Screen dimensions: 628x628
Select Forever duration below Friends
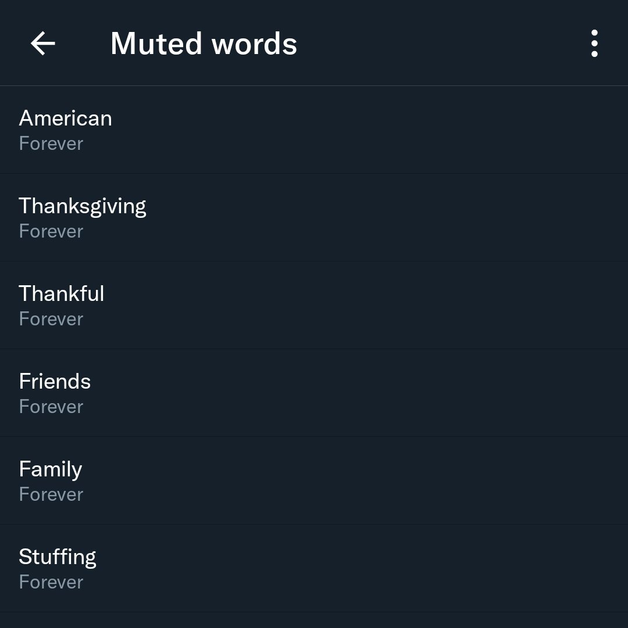tap(51, 407)
